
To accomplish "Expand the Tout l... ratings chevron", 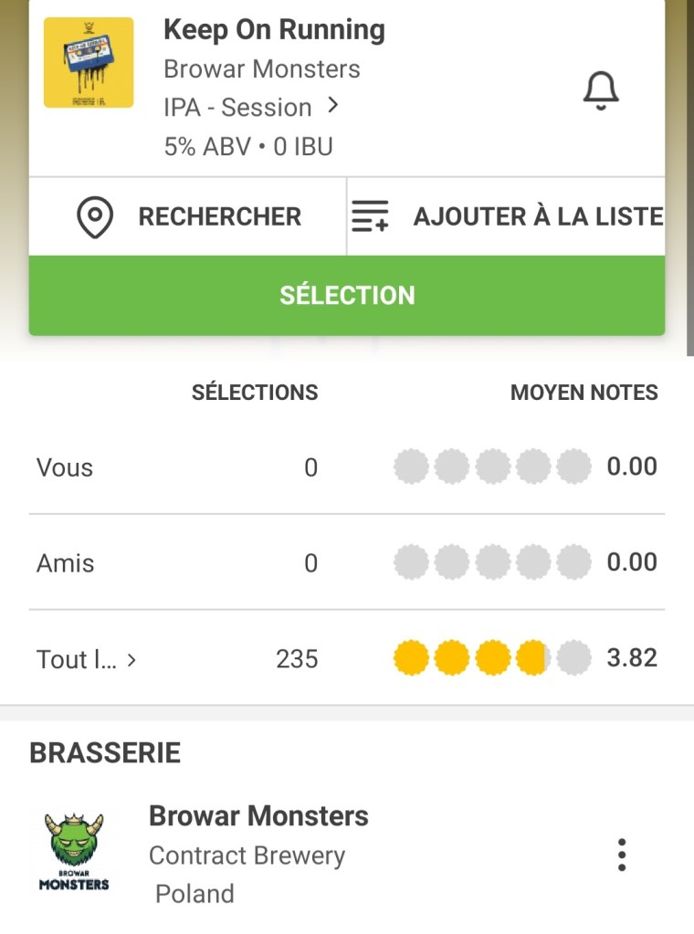I will (x=131, y=659).
